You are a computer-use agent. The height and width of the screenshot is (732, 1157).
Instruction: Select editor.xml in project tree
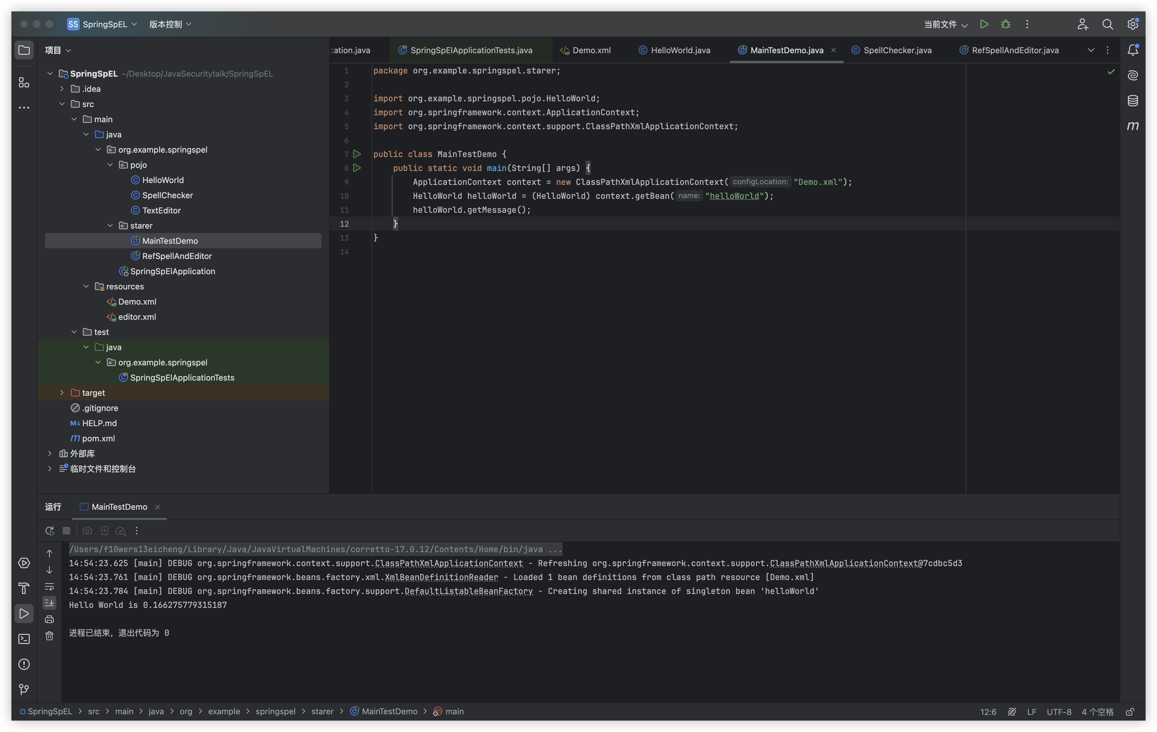click(137, 317)
